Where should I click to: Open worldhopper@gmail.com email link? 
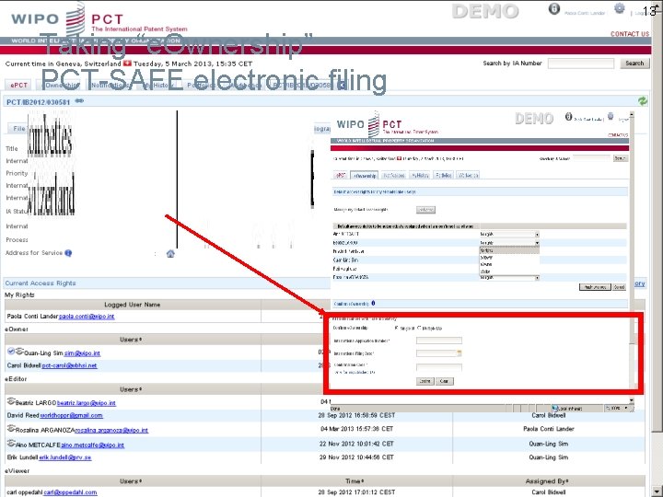(x=71, y=415)
